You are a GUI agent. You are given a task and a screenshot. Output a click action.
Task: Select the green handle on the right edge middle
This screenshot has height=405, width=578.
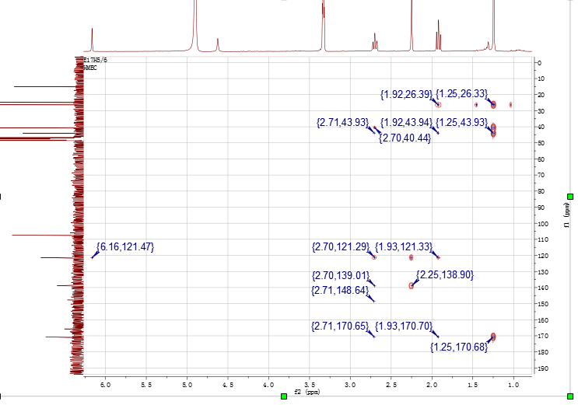pos(570,197)
